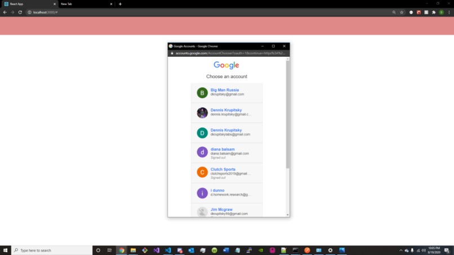Screen dimensions: 454x255
Task: Minimize the Google Accounts popup
Action: pyautogui.click(x=262, y=46)
